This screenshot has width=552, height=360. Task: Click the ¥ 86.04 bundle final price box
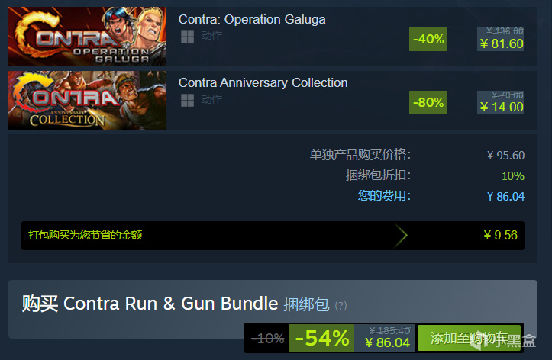385,338
